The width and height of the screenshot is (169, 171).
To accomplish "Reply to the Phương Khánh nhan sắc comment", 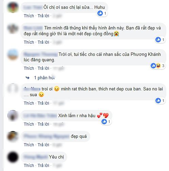I will click(43, 68).
